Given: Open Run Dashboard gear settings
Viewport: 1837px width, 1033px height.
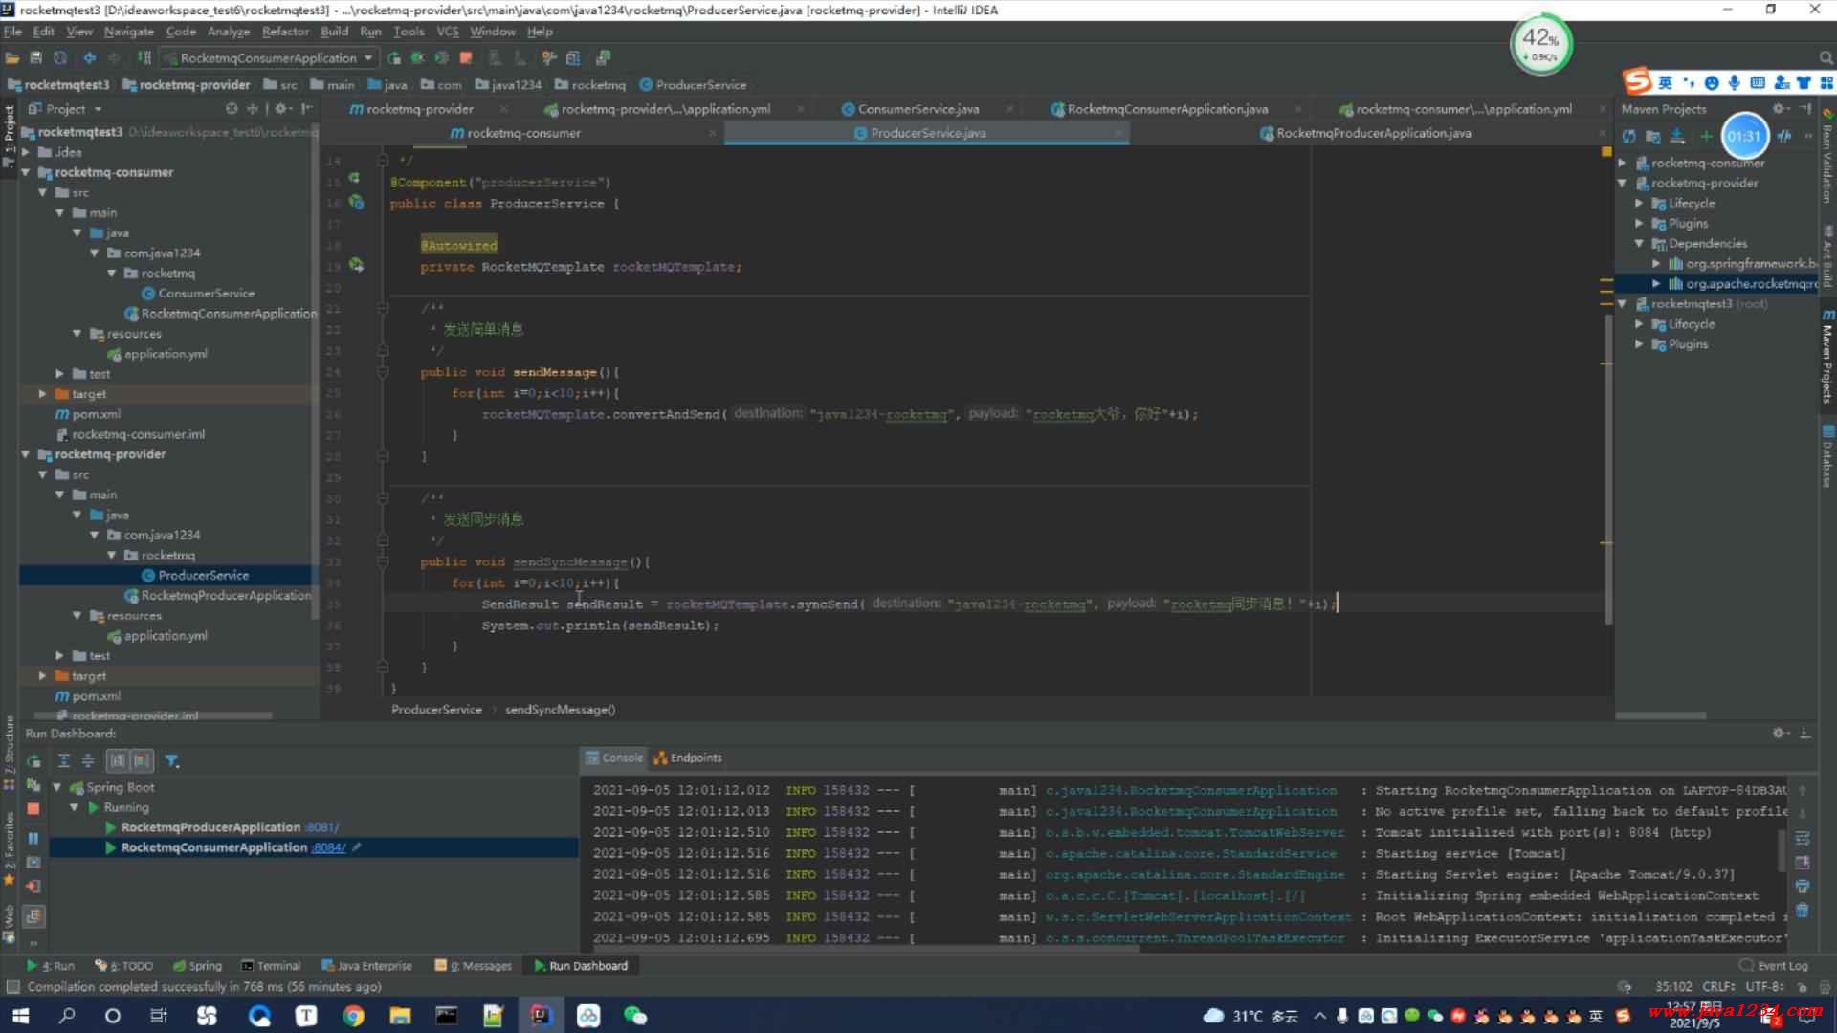Looking at the screenshot, I should (1779, 734).
